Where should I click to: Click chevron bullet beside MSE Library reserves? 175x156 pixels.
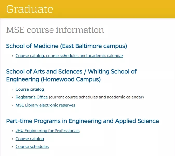12,105
